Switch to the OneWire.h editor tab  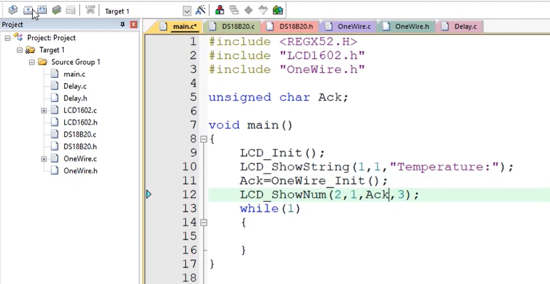coord(406,26)
